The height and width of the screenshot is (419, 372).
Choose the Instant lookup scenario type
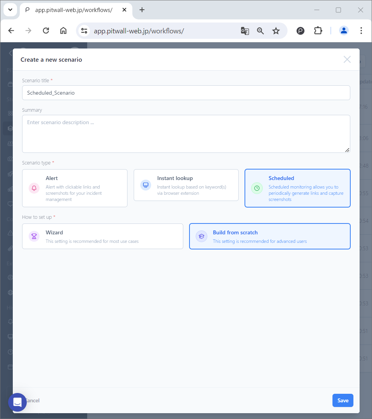[x=186, y=185]
